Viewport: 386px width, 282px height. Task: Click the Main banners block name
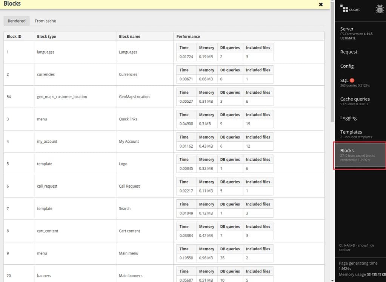click(131, 276)
